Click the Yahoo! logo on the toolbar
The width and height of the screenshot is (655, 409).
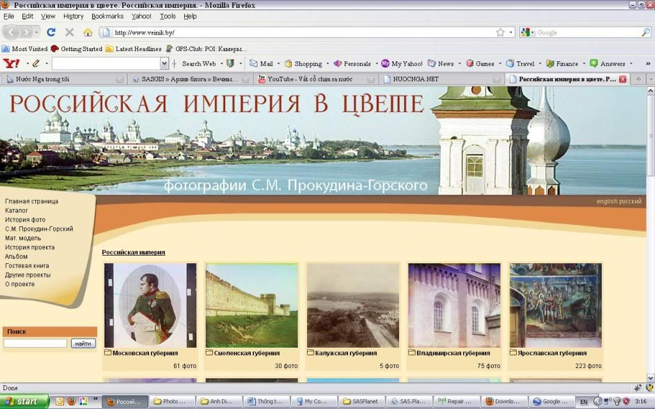tap(12, 63)
